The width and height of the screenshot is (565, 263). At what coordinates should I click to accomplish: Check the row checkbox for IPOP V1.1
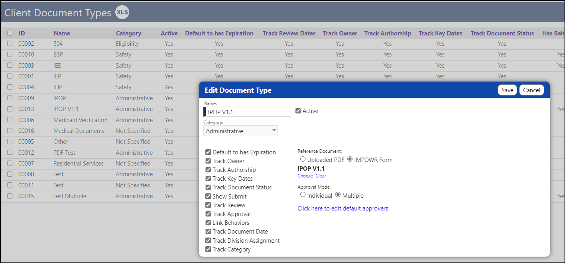pyautogui.click(x=10, y=109)
